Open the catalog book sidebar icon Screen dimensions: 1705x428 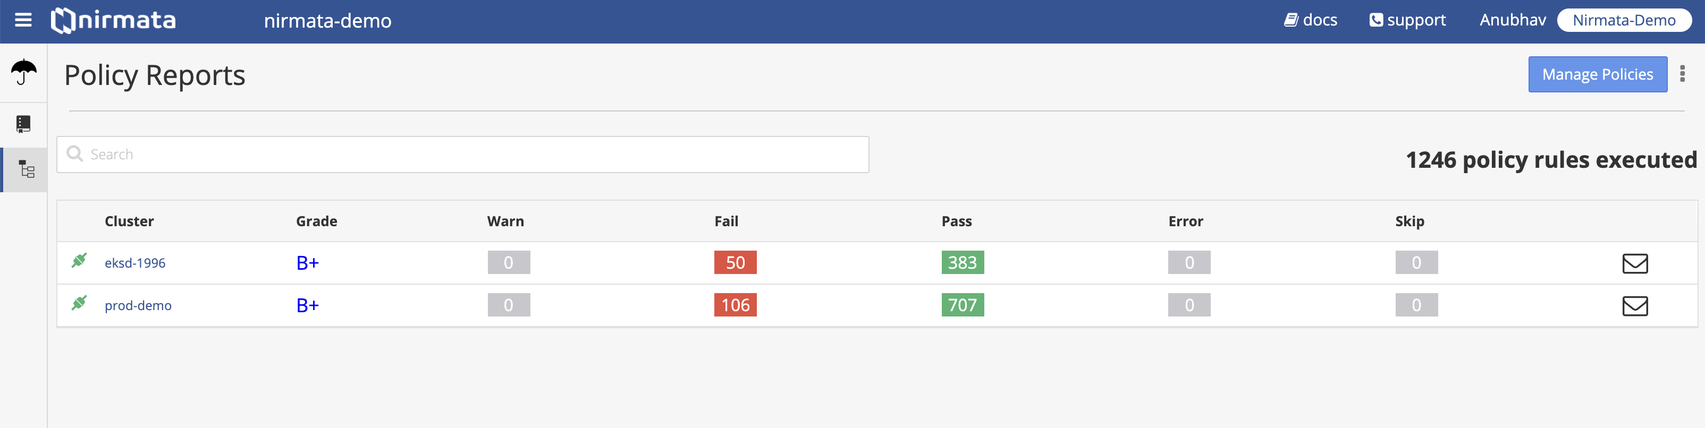click(23, 124)
